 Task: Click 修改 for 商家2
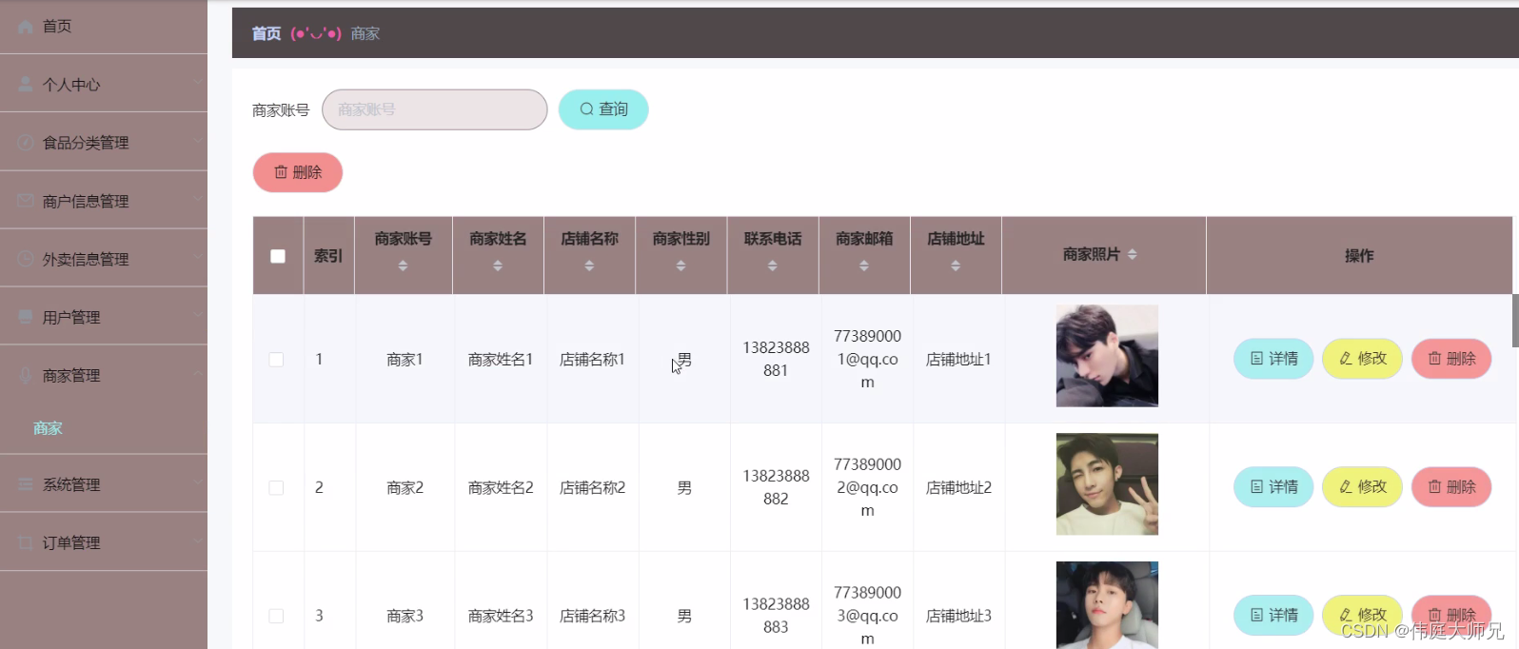click(1362, 487)
